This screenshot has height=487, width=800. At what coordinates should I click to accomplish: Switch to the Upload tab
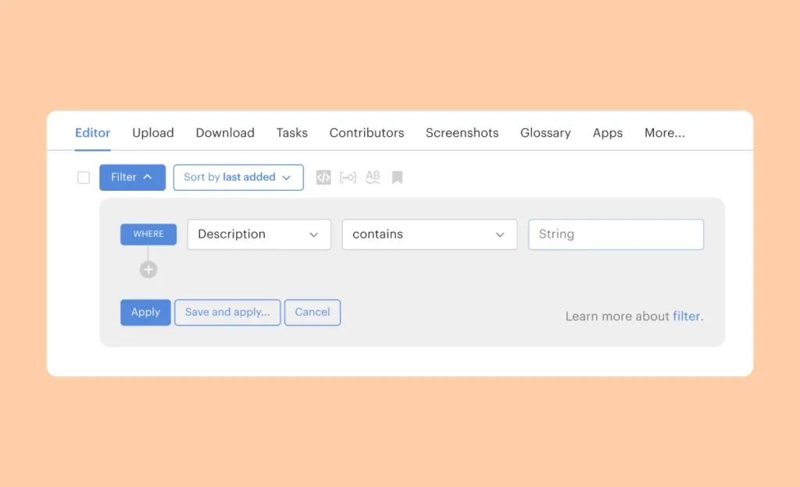pyautogui.click(x=153, y=133)
